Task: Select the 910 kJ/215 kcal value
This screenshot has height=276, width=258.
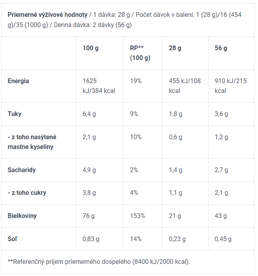Action: (231, 86)
